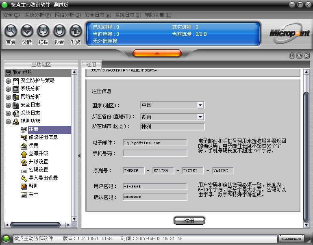The height and width of the screenshot is (245, 313).
Task: Open 导入导出设置 wrench icon
Action: coord(24,178)
